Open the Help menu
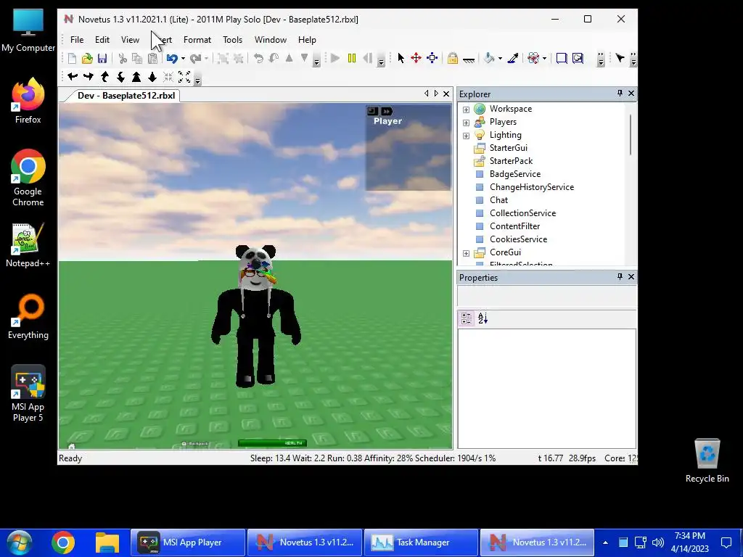 [x=307, y=40]
